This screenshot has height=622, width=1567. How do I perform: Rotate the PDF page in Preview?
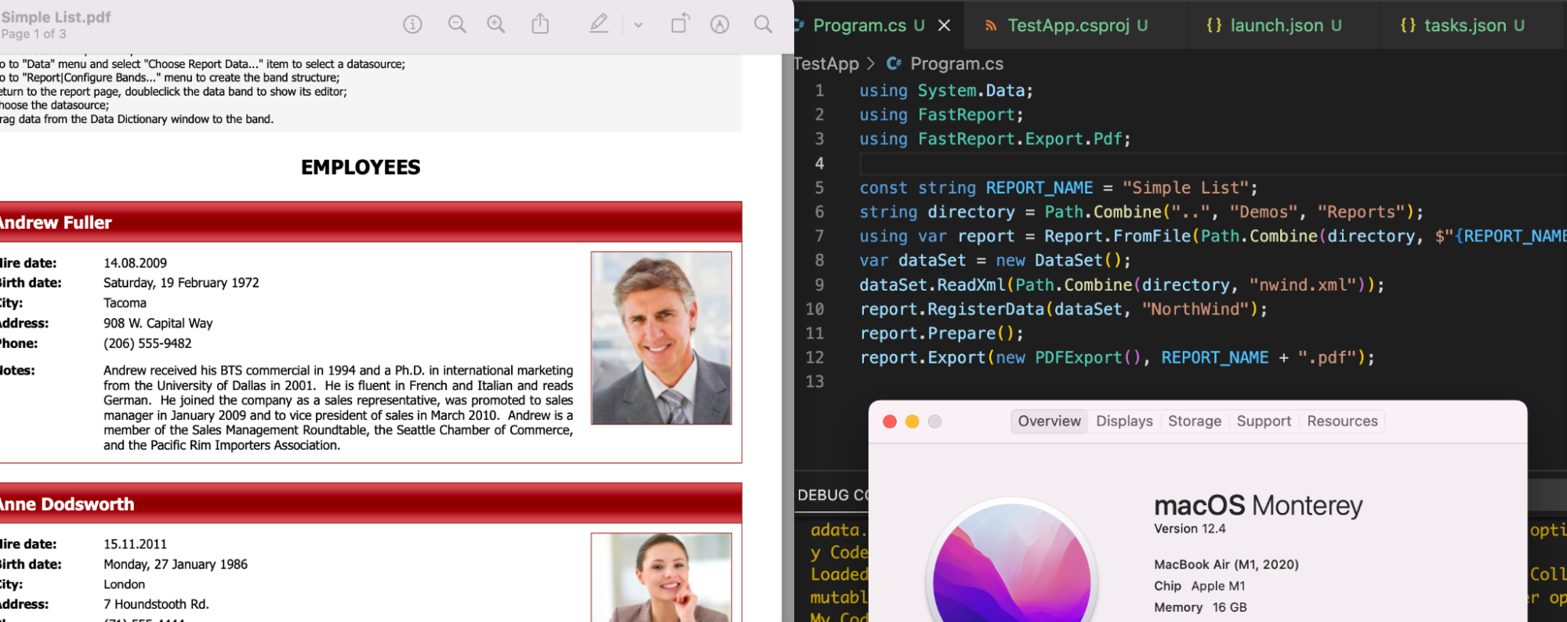[680, 24]
